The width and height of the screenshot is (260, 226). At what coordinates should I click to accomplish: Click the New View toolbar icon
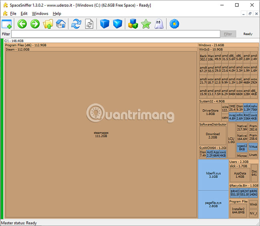7,24
